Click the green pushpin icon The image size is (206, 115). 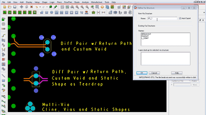(55, 7)
